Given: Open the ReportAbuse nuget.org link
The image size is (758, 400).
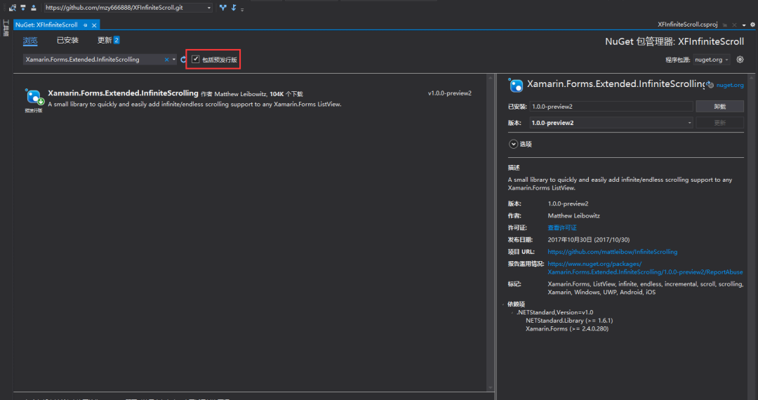Looking at the screenshot, I should point(645,268).
